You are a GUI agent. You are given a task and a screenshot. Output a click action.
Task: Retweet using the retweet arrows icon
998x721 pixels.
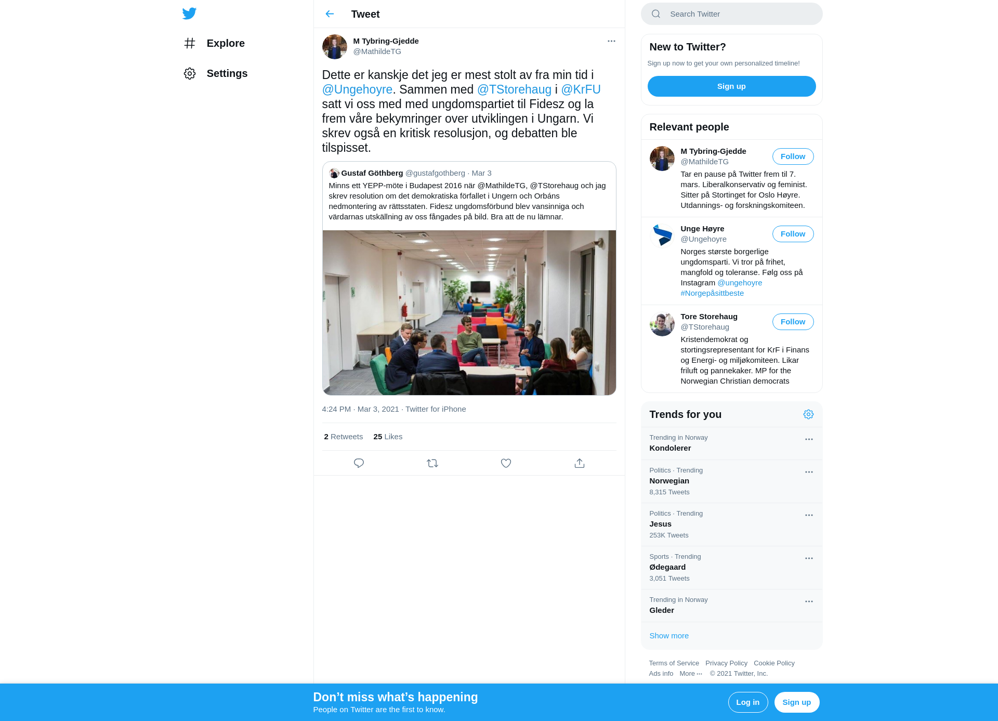coord(432,463)
